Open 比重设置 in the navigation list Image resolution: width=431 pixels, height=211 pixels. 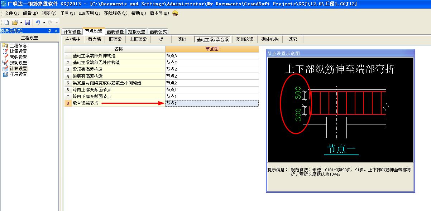pyautogui.click(x=18, y=51)
